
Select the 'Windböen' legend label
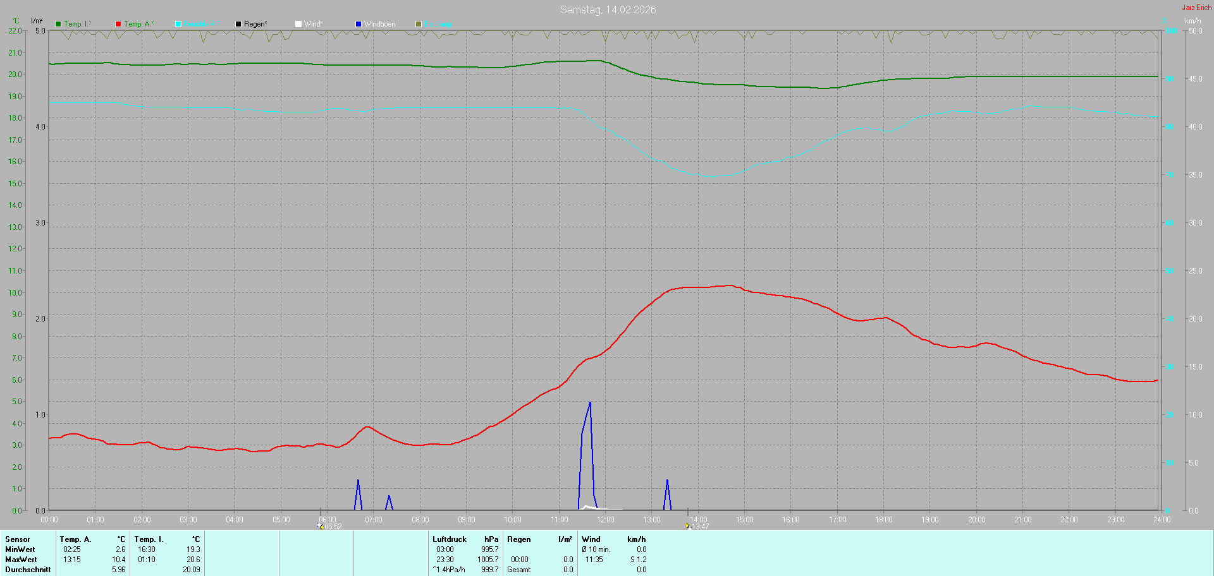(x=380, y=24)
